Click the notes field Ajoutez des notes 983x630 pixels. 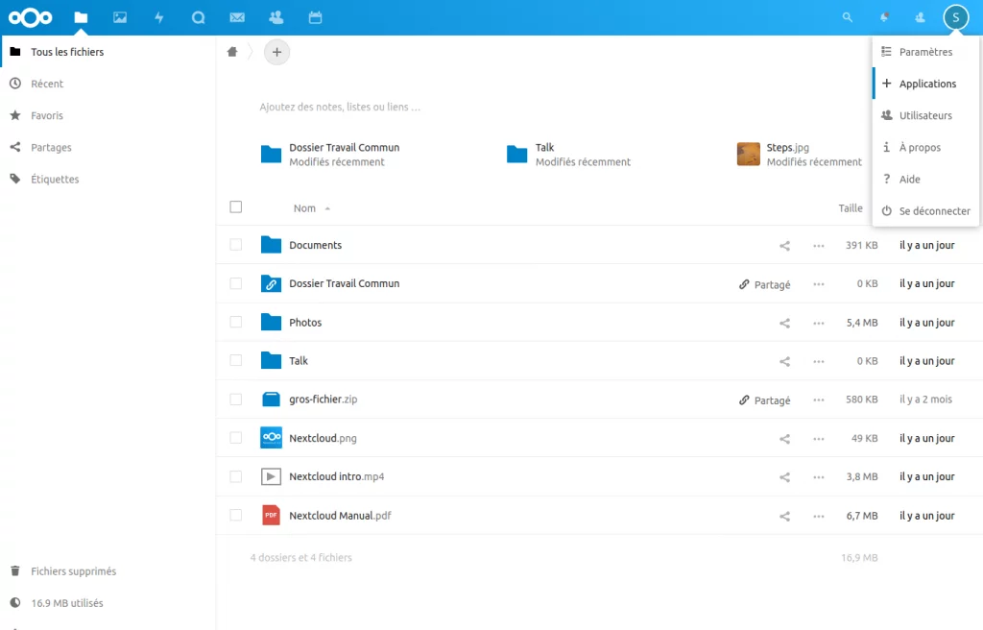(x=340, y=108)
